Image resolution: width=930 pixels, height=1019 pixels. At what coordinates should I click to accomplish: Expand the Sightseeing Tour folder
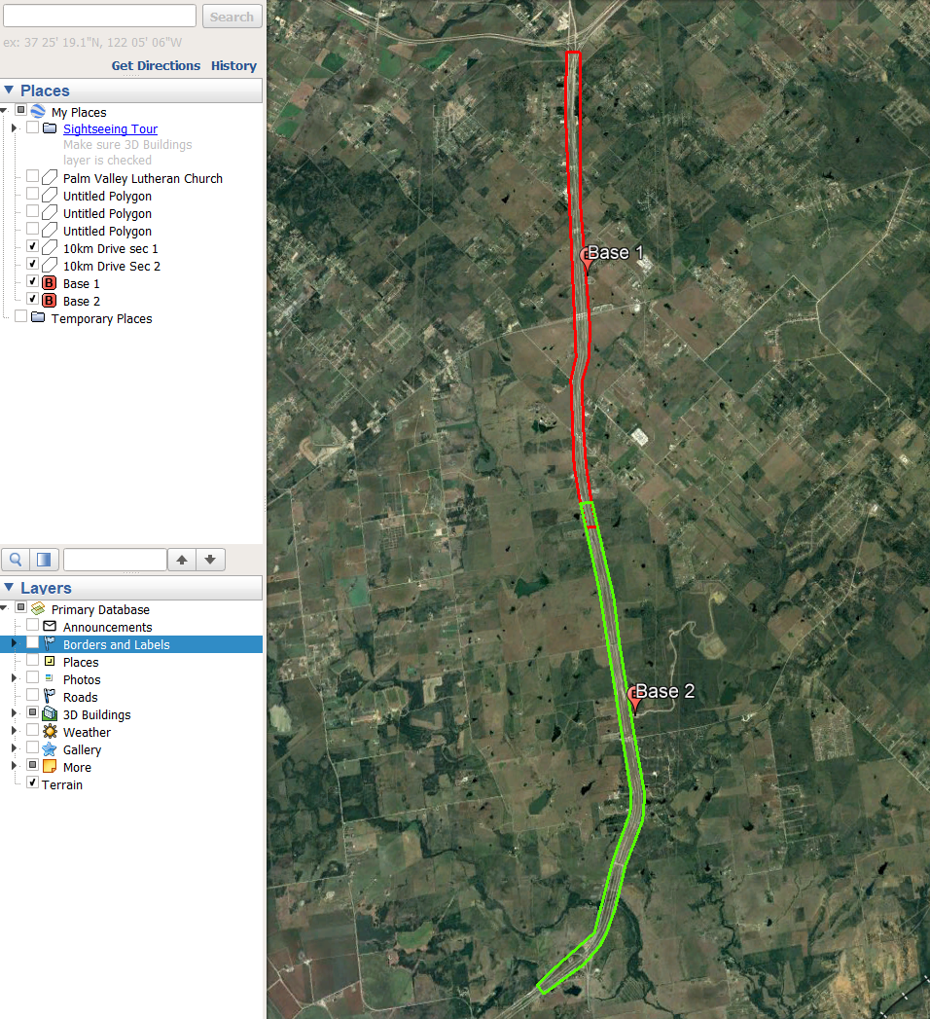(x=15, y=128)
